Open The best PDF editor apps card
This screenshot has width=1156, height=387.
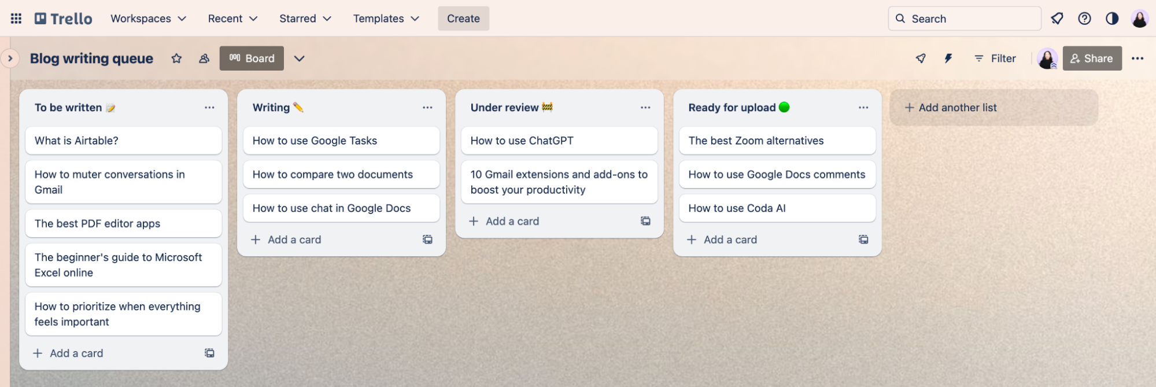(123, 223)
